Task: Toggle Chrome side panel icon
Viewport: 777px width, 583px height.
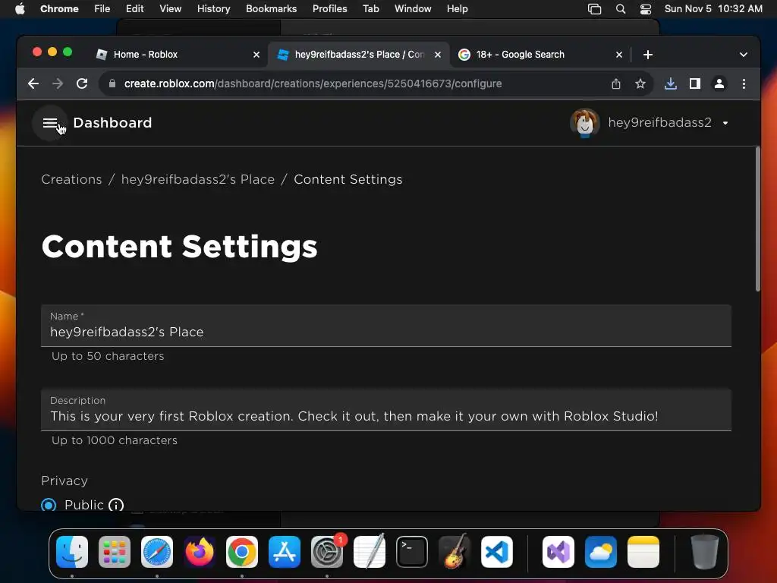Action: click(x=695, y=84)
